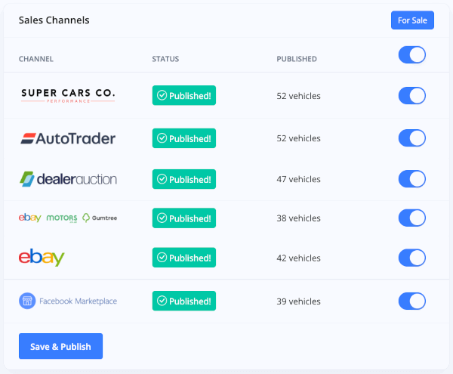
Task: Open the Facebook Marketplace text link
Action: pyautogui.click(x=78, y=301)
